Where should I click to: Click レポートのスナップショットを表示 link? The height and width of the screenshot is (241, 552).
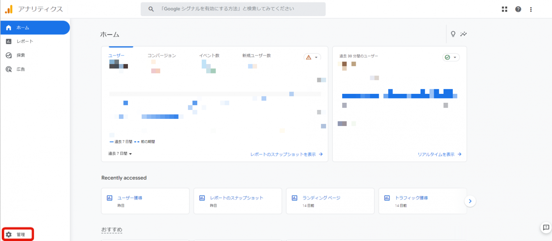(x=286, y=154)
